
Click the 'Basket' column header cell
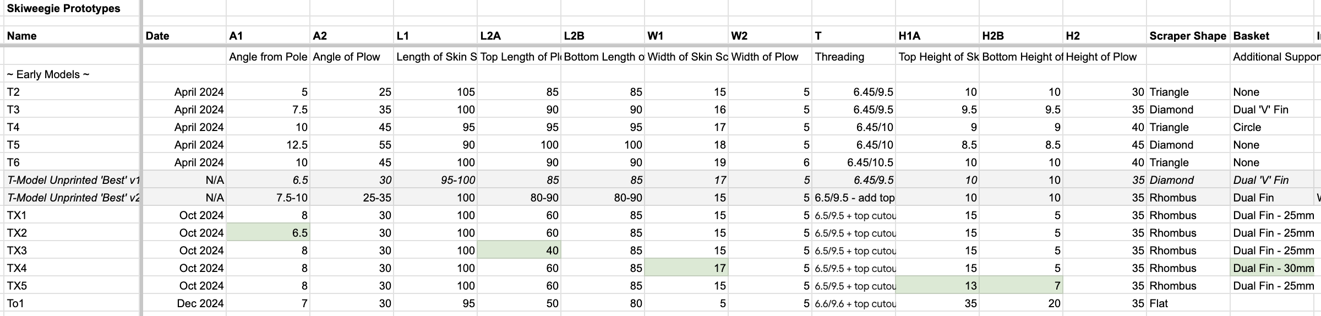pyautogui.click(x=1251, y=36)
